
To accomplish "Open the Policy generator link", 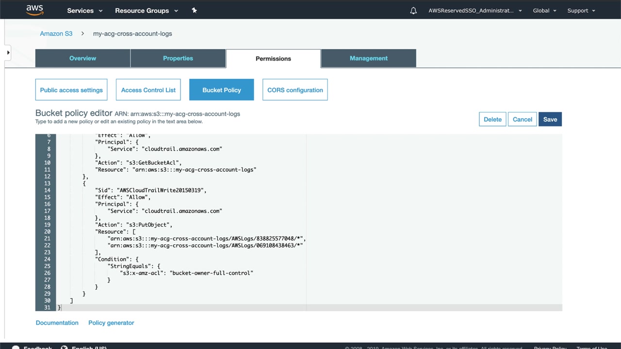I will [x=111, y=323].
